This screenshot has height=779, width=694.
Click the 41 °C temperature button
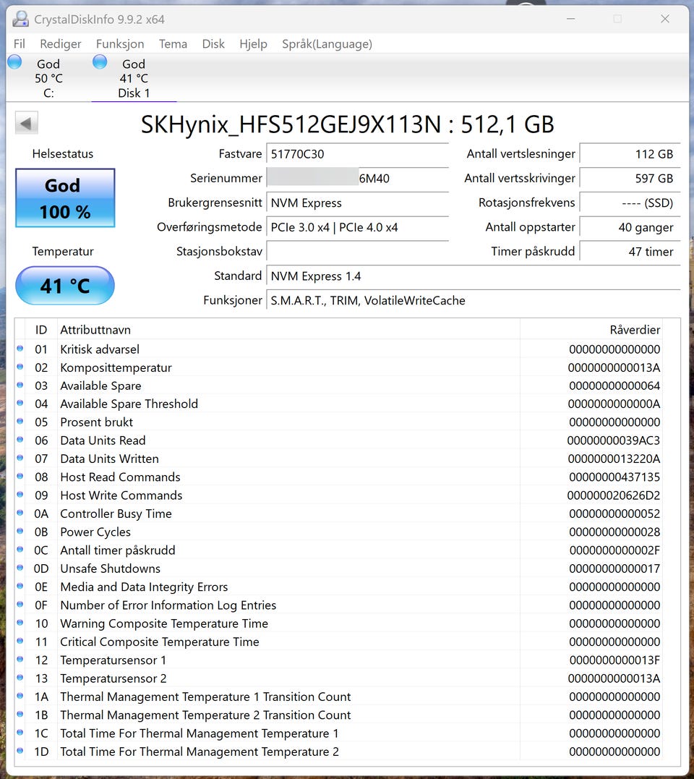point(65,286)
